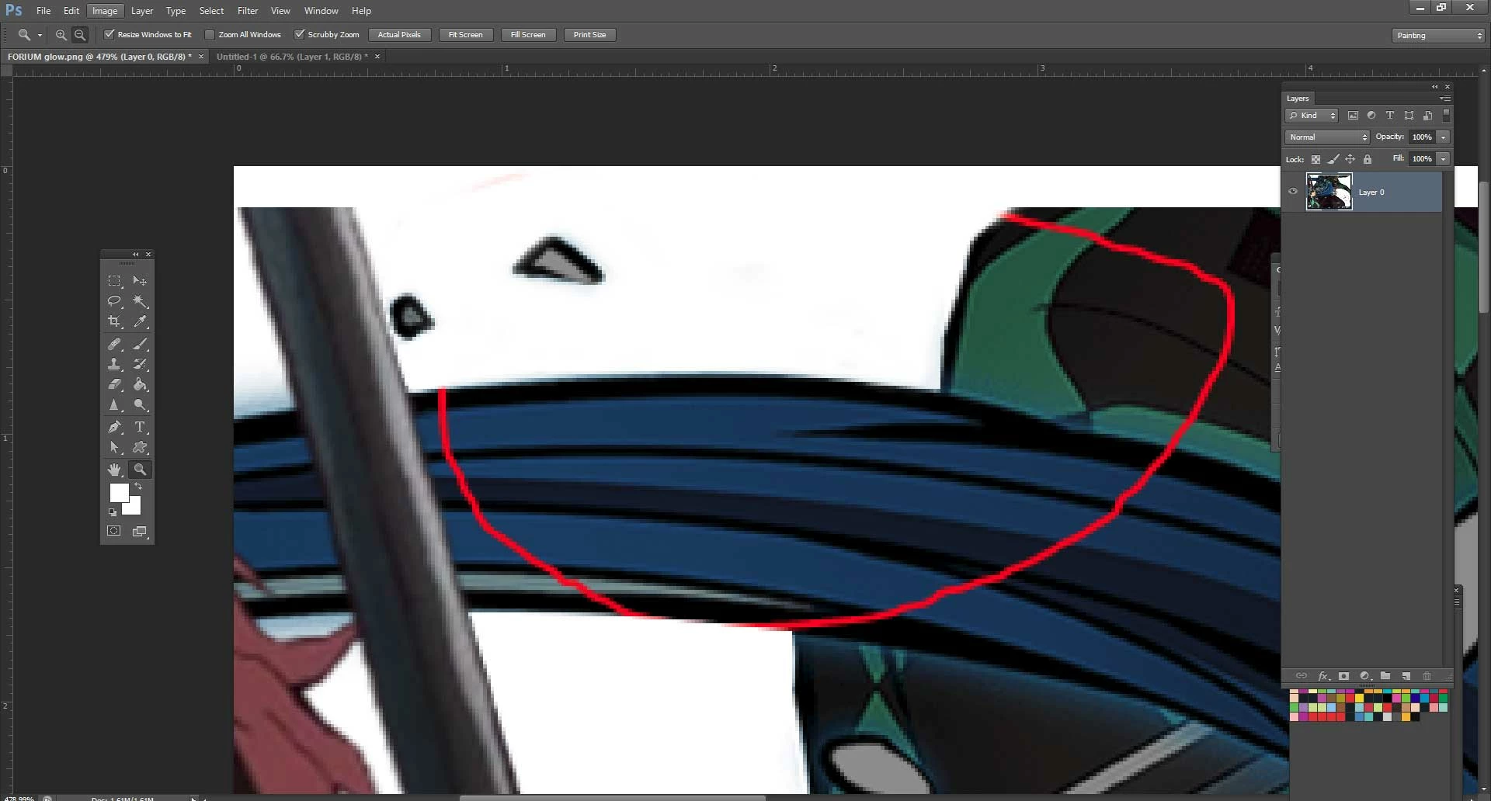The width and height of the screenshot is (1491, 801).
Task: Open the Image menu
Action: tap(104, 11)
